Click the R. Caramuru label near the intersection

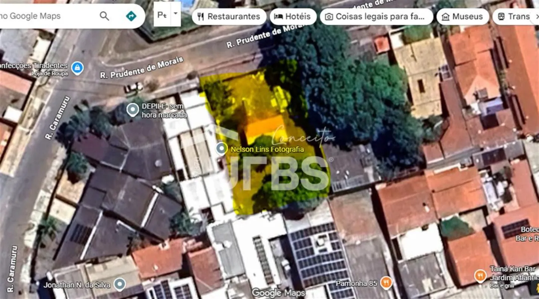58,118
